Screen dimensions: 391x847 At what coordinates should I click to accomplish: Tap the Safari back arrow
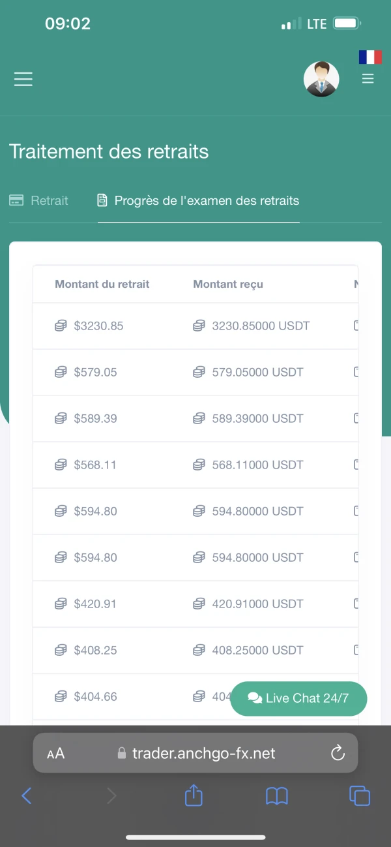27,795
